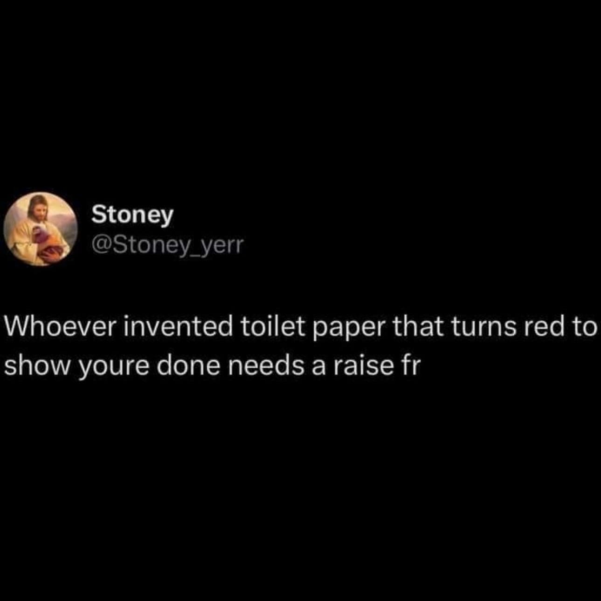Open the @Stoney_yerr handle link
This screenshot has width=601, height=601.
pyautogui.click(x=168, y=245)
